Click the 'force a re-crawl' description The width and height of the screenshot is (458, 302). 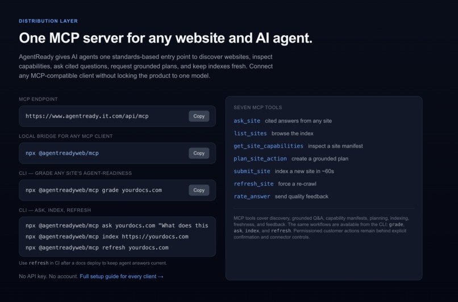pyautogui.click(x=297, y=184)
